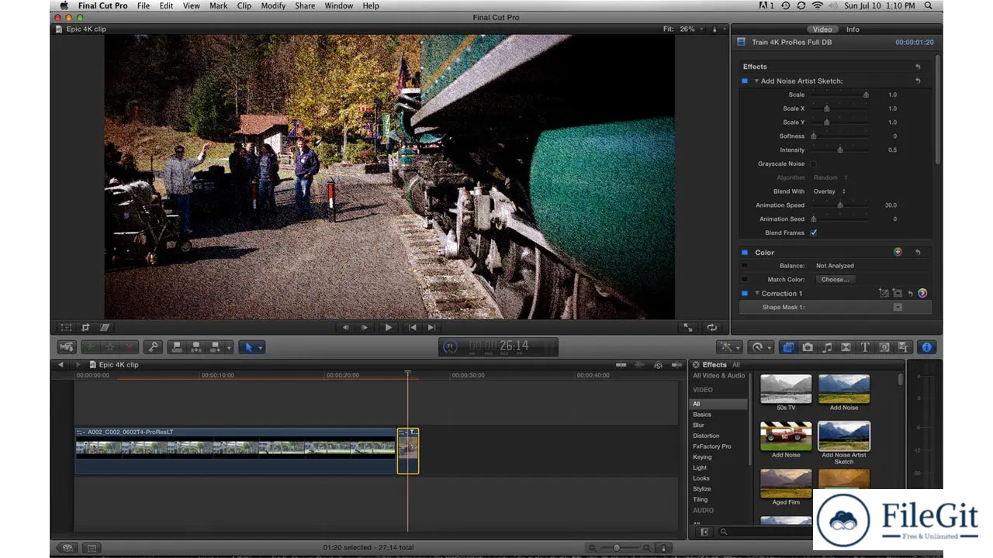
Task: Reject selection with red X icon
Action: [x=130, y=347]
